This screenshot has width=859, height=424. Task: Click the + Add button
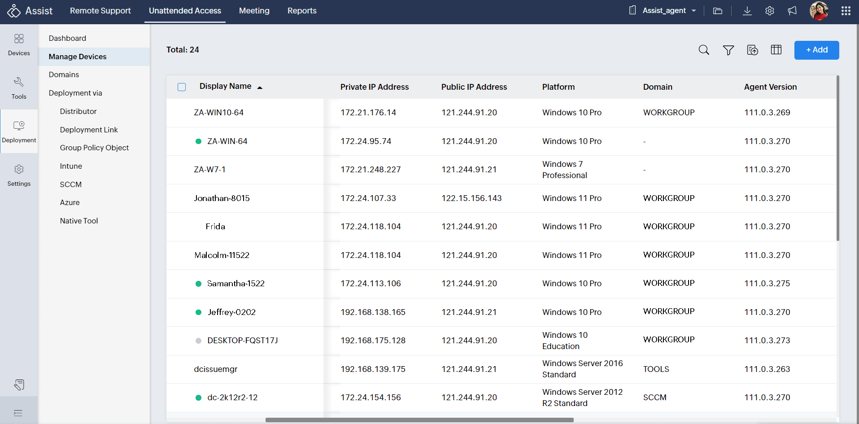pyautogui.click(x=816, y=50)
